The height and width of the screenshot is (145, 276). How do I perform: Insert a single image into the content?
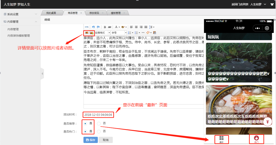87,33
